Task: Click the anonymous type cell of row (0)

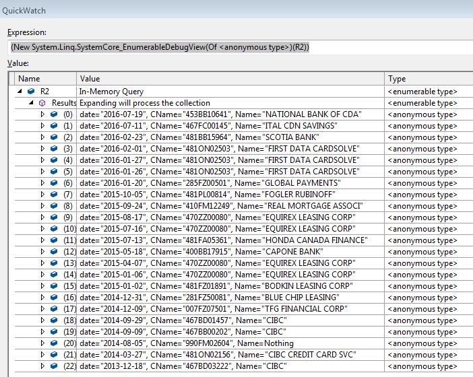Action: [x=429, y=114]
